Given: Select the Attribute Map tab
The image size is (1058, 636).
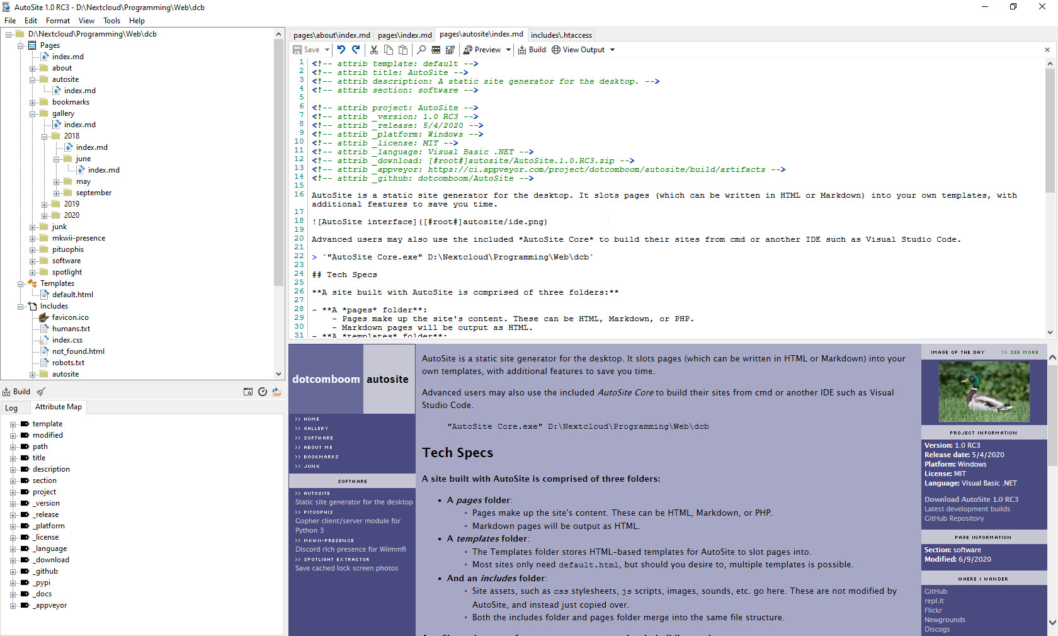Looking at the screenshot, I should tap(59, 407).
